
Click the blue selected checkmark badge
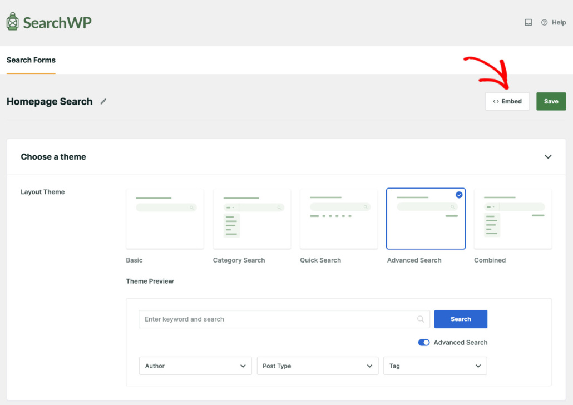coord(459,195)
